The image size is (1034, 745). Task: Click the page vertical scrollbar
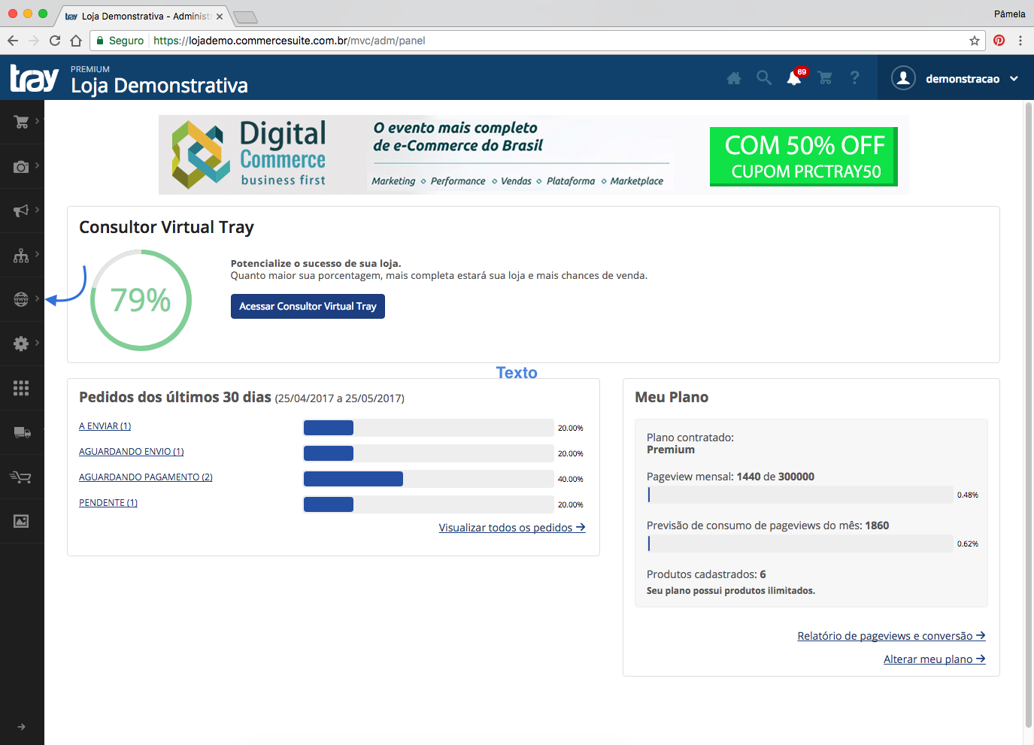click(x=1029, y=415)
